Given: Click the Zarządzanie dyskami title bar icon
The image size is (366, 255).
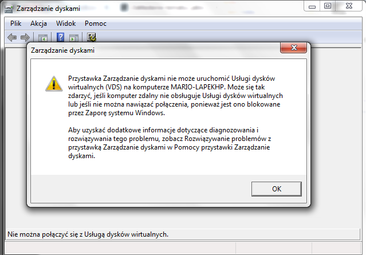Looking at the screenshot, I should (9, 9).
